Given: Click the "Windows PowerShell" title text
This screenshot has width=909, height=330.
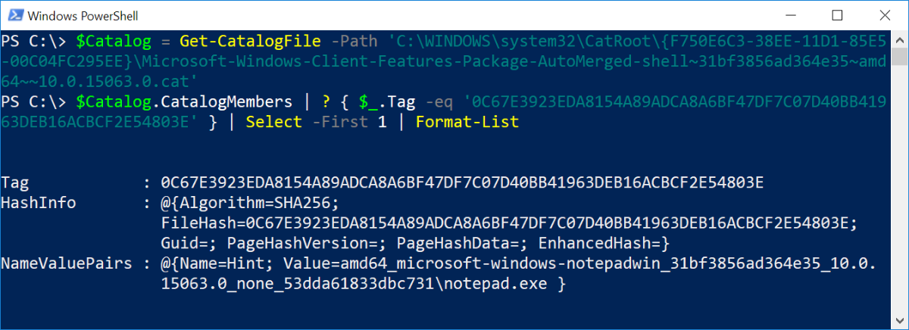Looking at the screenshot, I should (82, 15).
